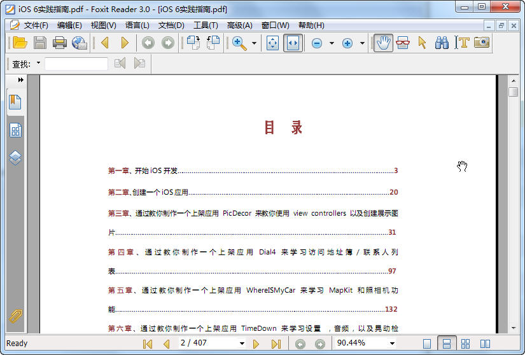Click the Email globe icon
Screen dimensions: 525x355
(x=80, y=43)
